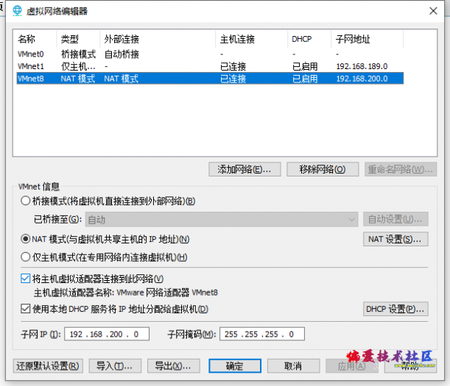Click 已启用 in the VMnet1 row
The image size is (450, 386).
305,66
